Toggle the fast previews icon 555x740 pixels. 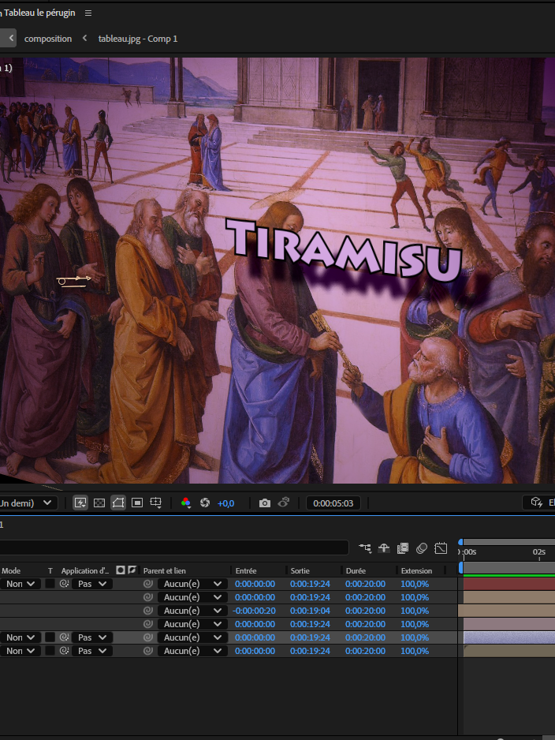[80, 503]
